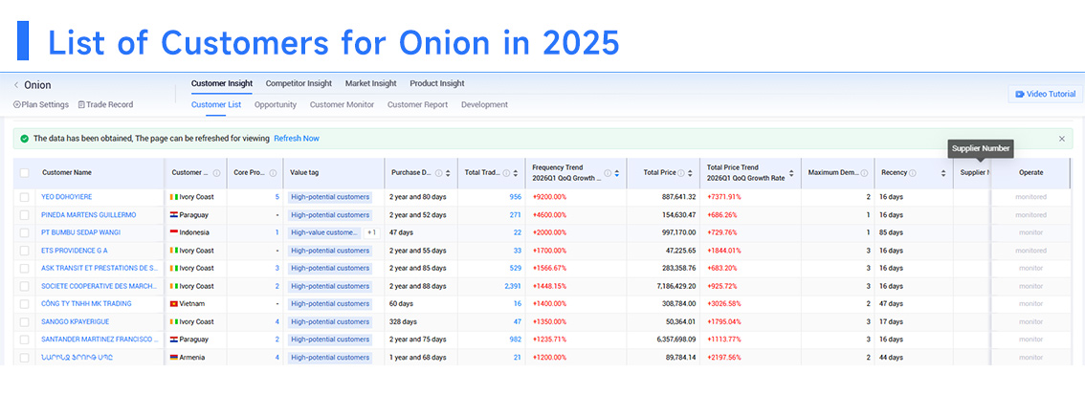Sort by Recency column arrows

(x=943, y=173)
